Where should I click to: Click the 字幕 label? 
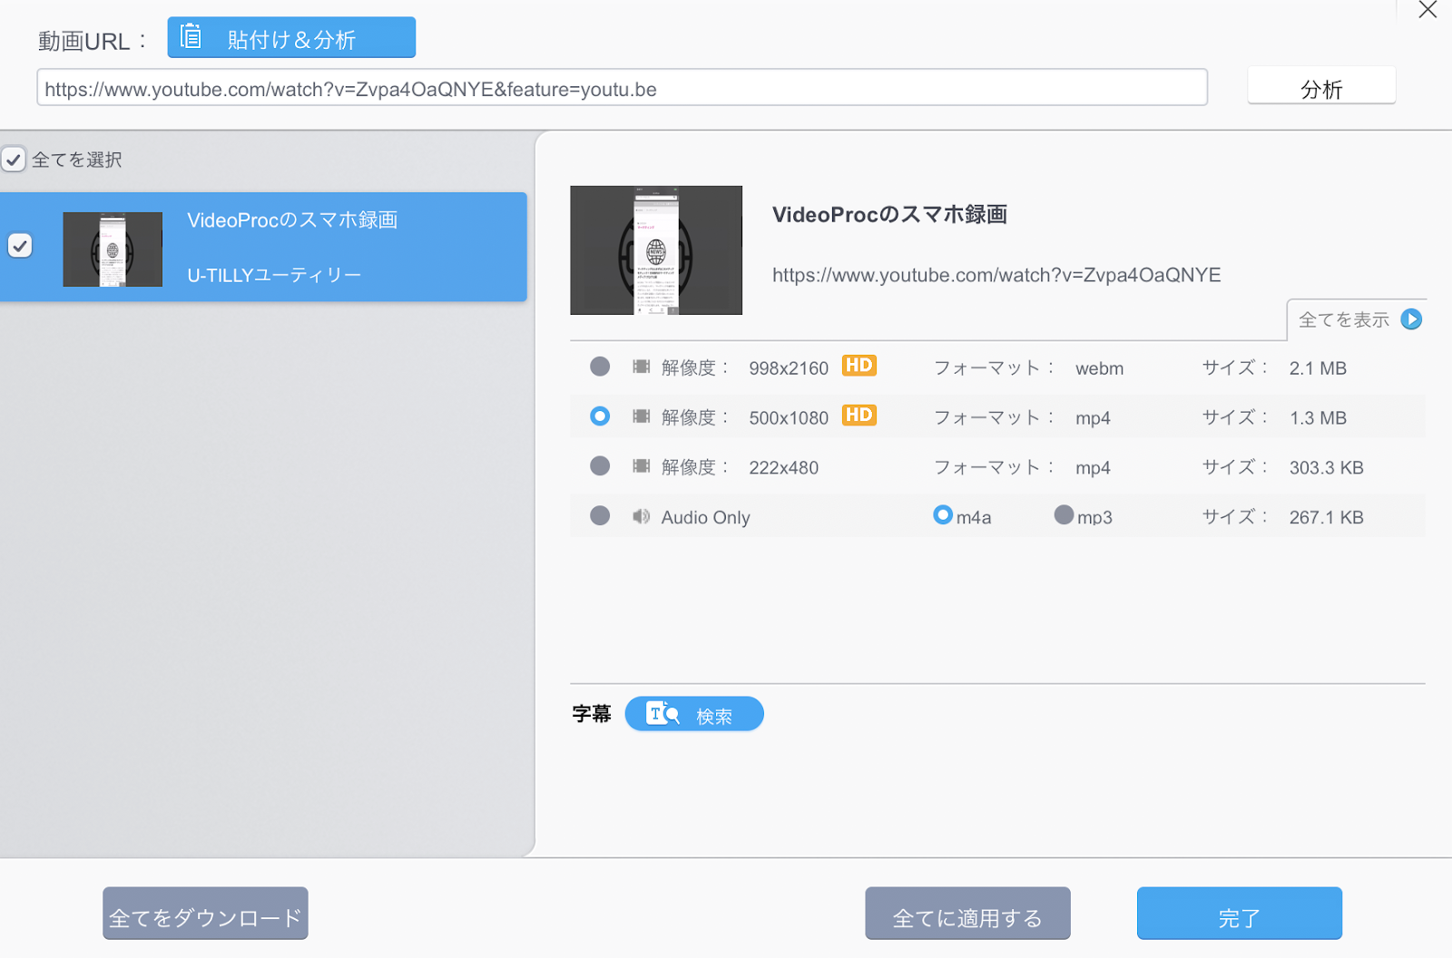592,714
